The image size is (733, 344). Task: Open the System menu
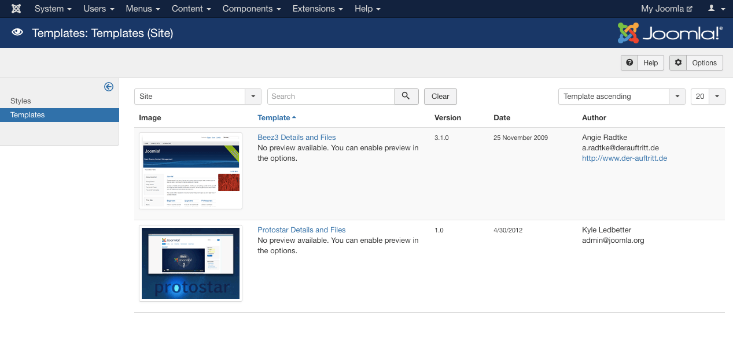coord(53,9)
